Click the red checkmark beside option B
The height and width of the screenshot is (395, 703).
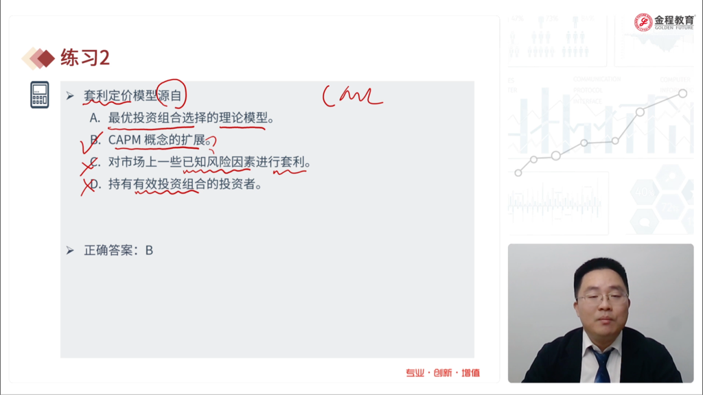(91, 143)
